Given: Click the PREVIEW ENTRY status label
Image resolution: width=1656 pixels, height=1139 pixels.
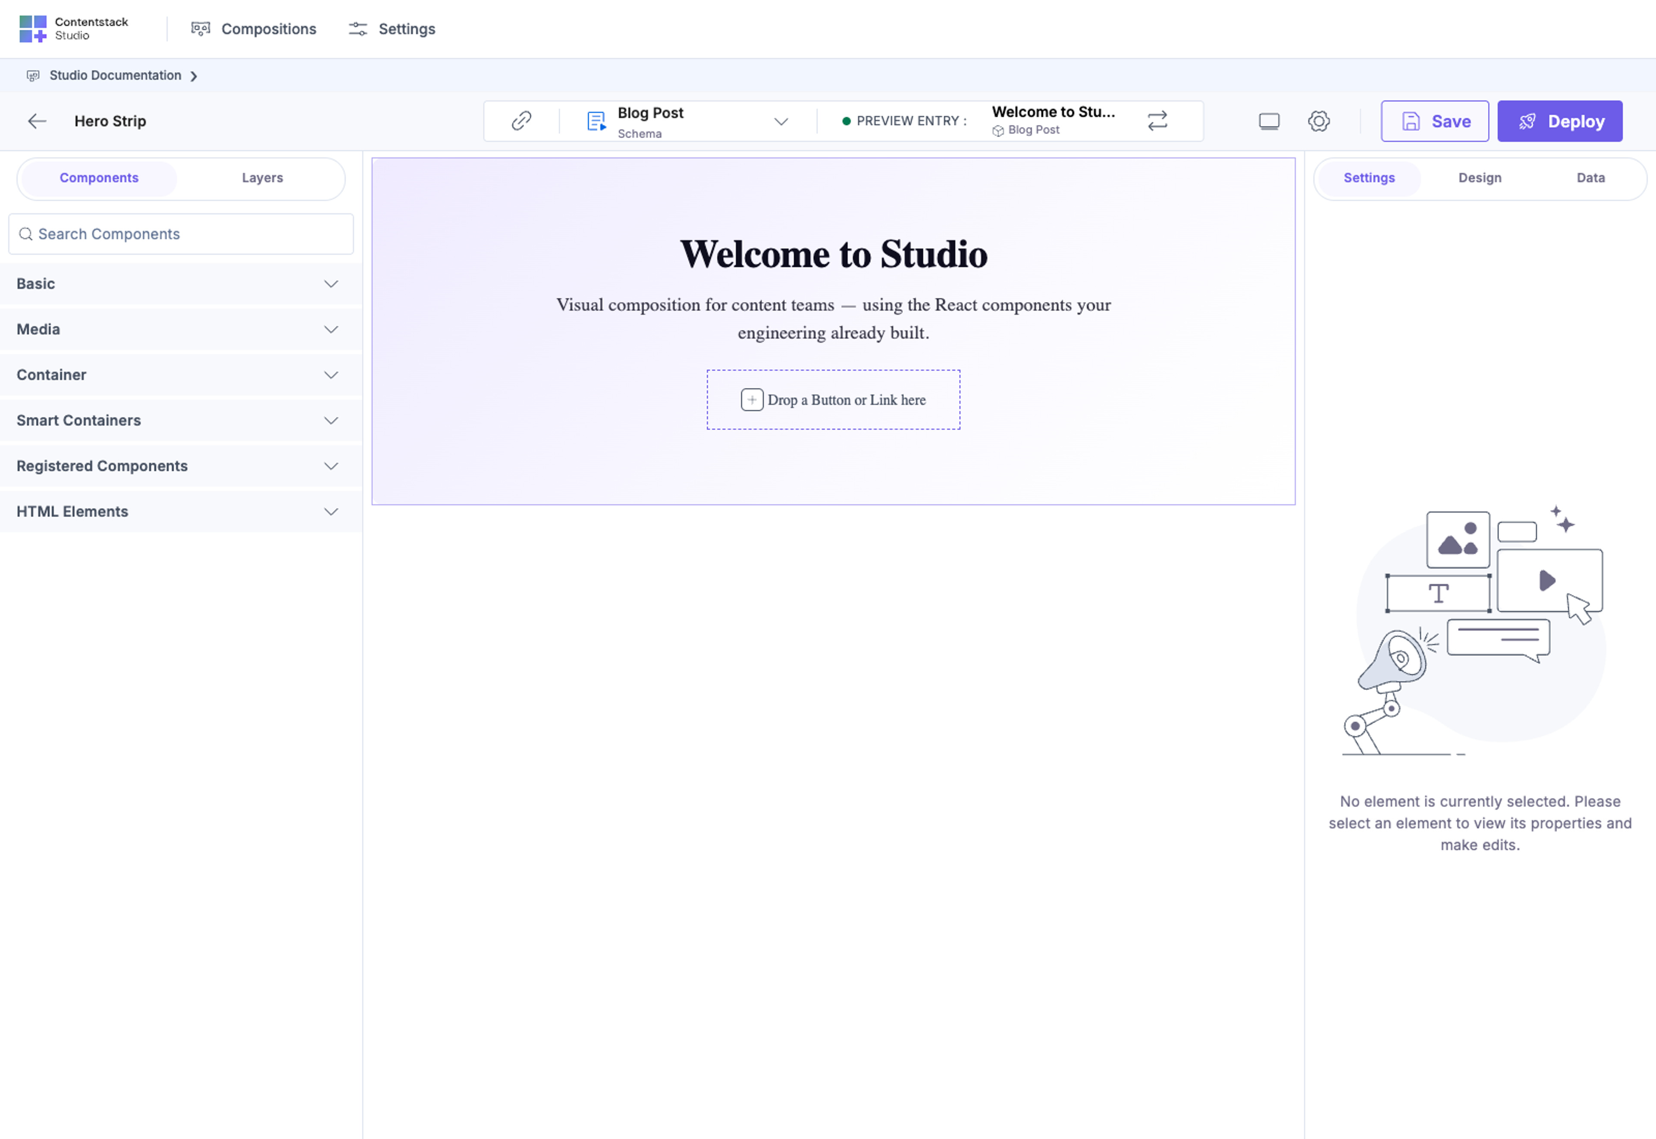Looking at the screenshot, I should tap(904, 121).
